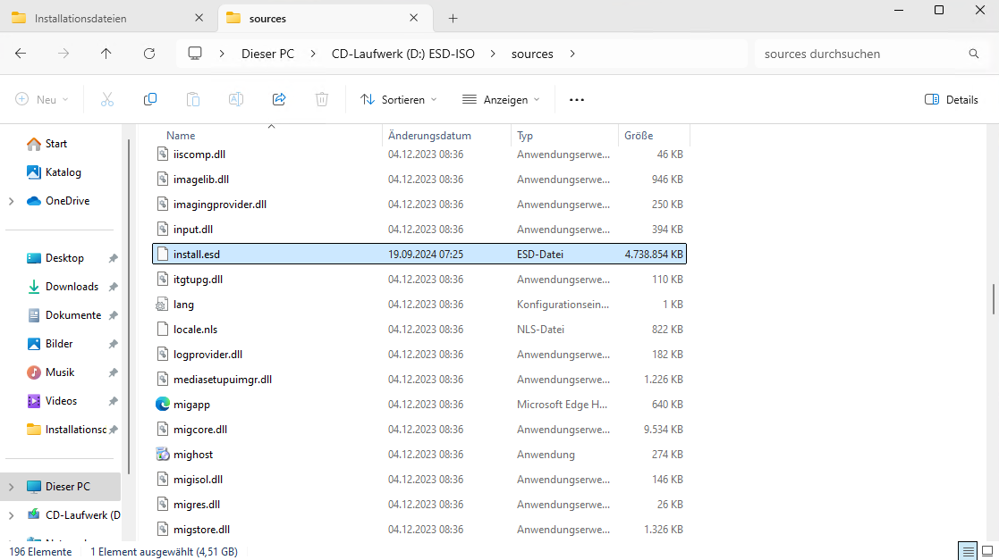
Task: Click the Share icon in toolbar
Action: click(279, 99)
